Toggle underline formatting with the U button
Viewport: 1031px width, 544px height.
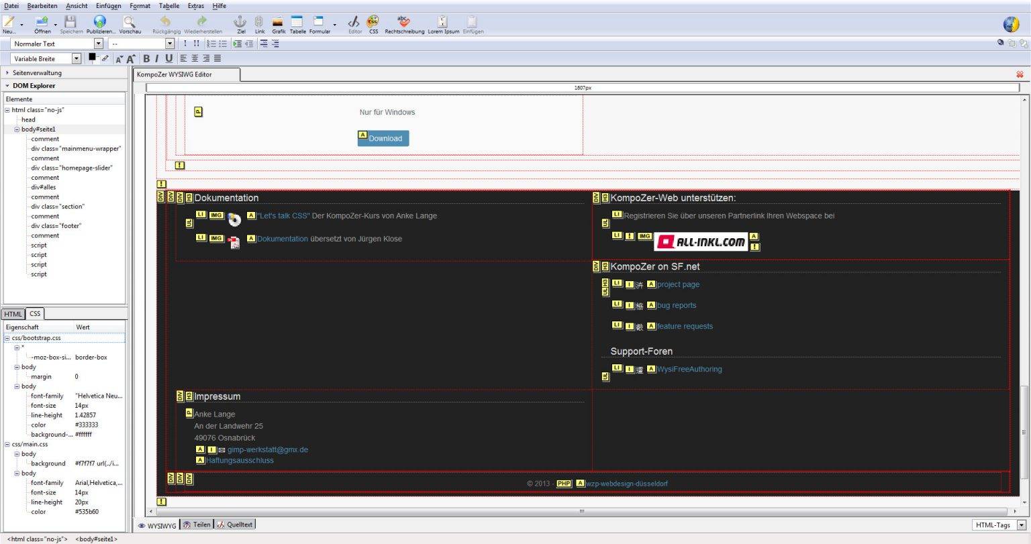coord(168,58)
